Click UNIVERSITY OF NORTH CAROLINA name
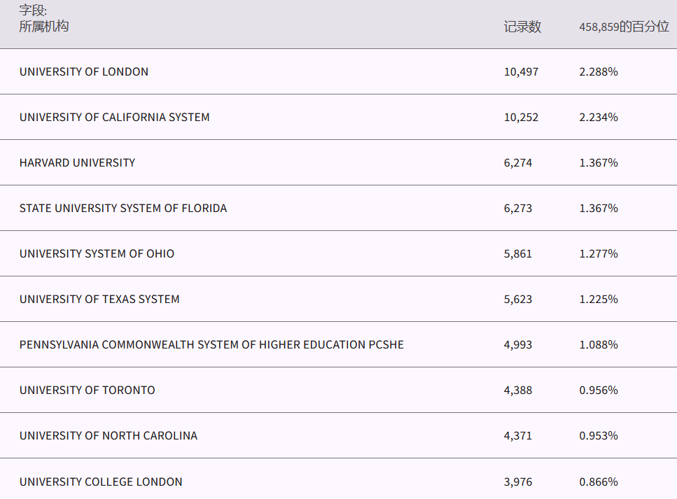The width and height of the screenshot is (677, 499). [x=109, y=435]
